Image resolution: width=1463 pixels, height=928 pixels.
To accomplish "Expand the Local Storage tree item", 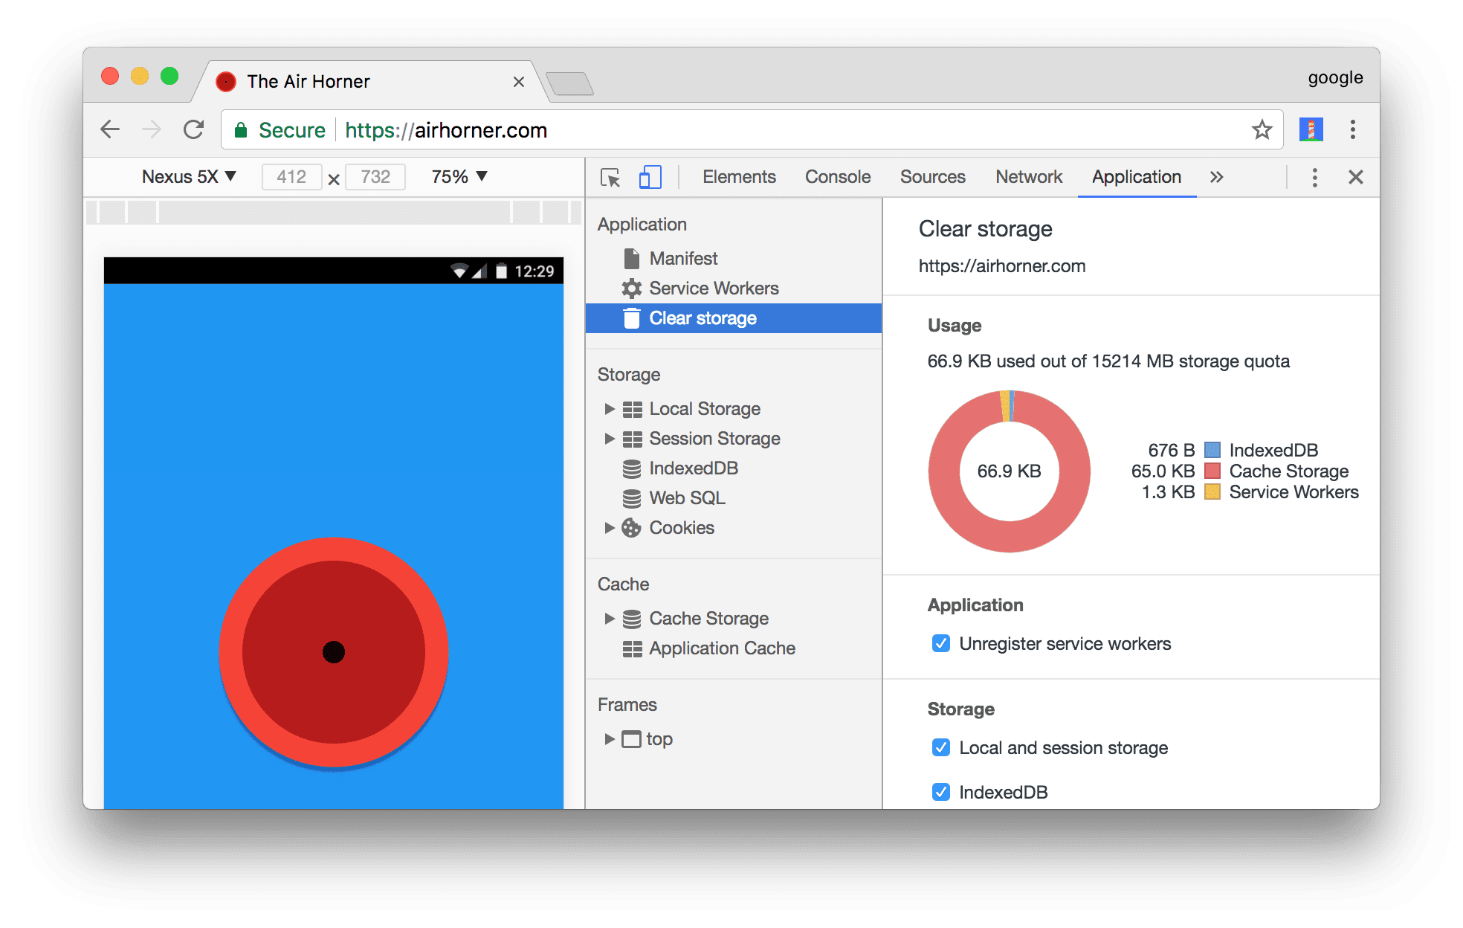I will (608, 407).
